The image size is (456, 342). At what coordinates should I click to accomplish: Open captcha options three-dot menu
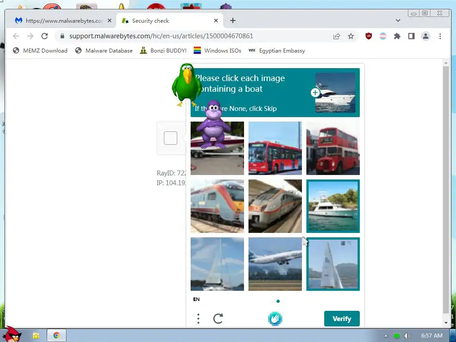point(198,319)
